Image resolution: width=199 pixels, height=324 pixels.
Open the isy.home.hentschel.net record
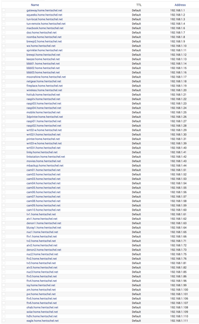41,285
